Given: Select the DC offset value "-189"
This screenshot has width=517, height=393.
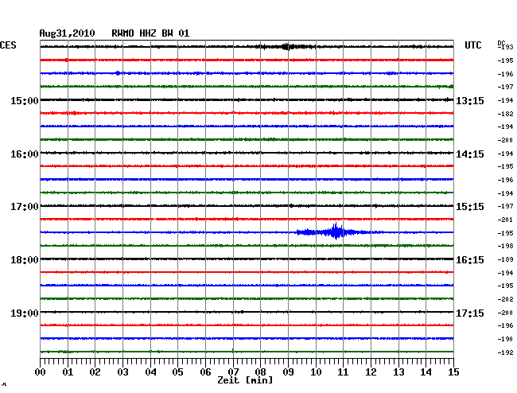Looking at the screenshot, I should click(x=505, y=260).
